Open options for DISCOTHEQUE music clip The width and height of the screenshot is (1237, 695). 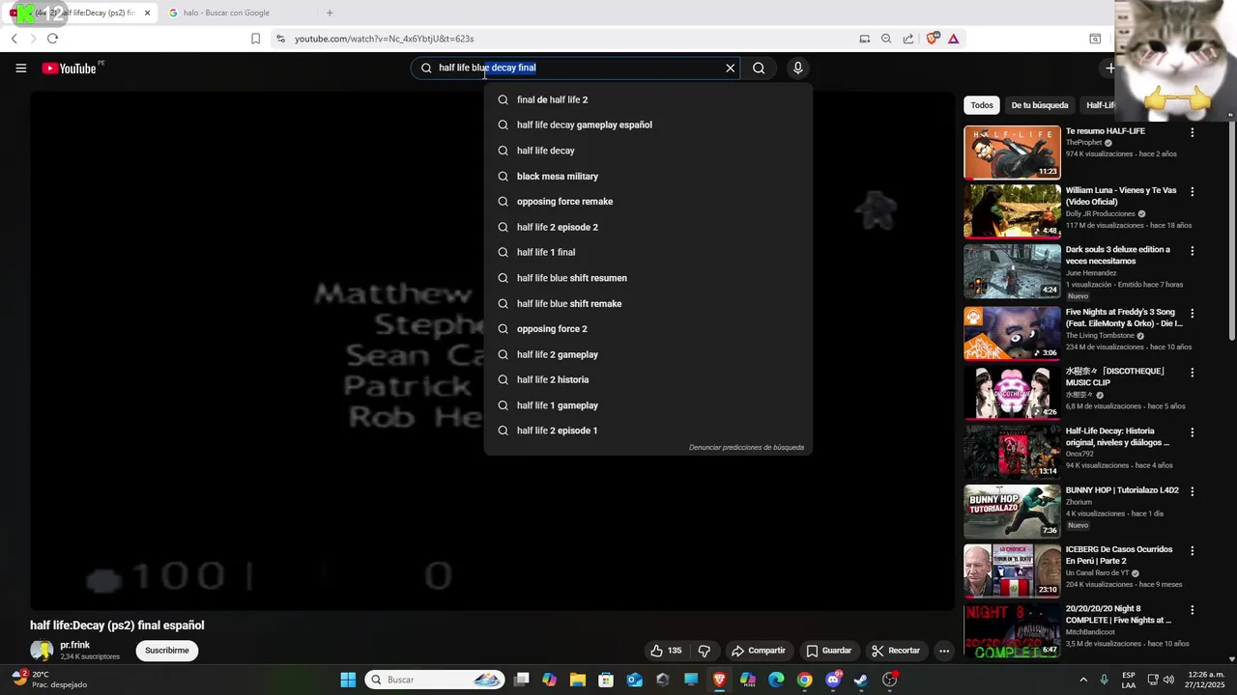1192,372
